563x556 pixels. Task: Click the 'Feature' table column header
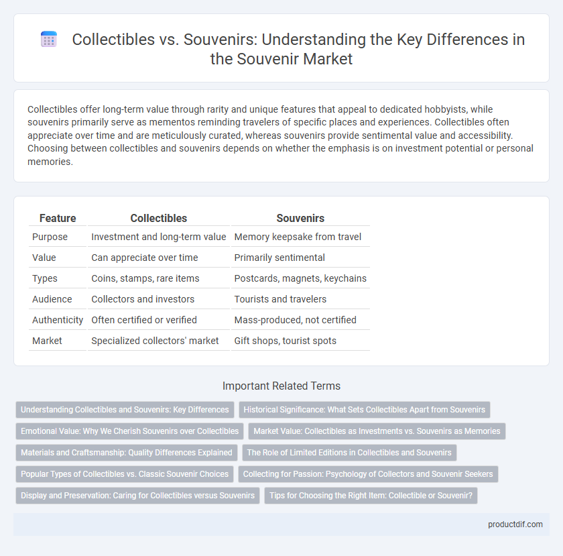pyautogui.click(x=58, y=218)
